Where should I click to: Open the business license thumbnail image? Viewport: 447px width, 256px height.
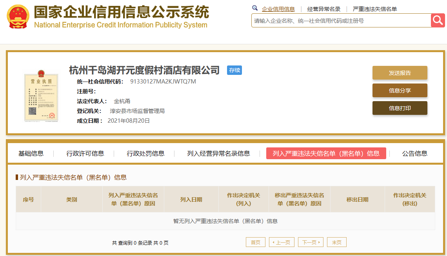point(41,96)
